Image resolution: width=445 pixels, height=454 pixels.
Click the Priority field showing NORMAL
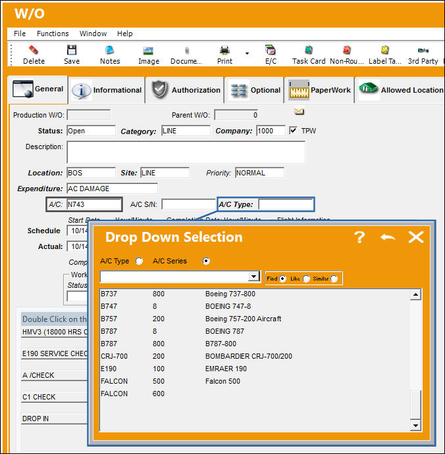259,173
